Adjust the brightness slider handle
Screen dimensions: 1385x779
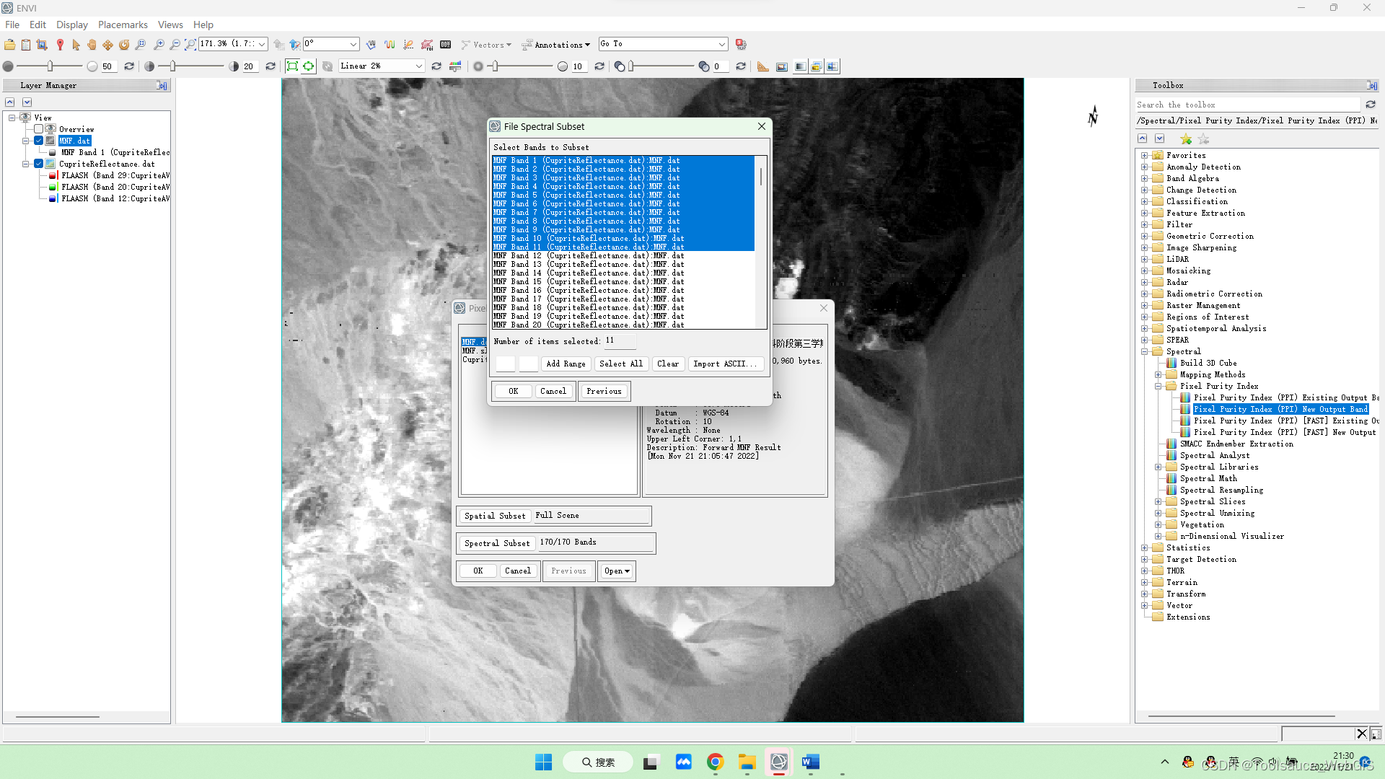(50, 66)
